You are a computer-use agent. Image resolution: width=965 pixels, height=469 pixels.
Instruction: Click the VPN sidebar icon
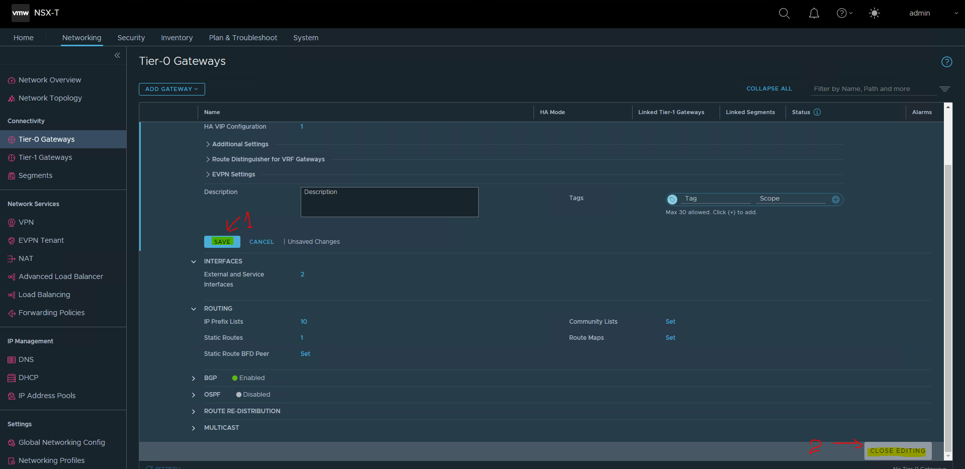(x=12, y=223)
